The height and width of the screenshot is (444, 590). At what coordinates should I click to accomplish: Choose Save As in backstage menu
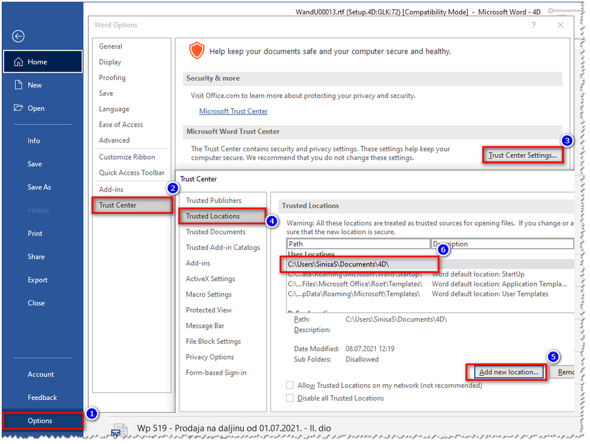(39, 187)
